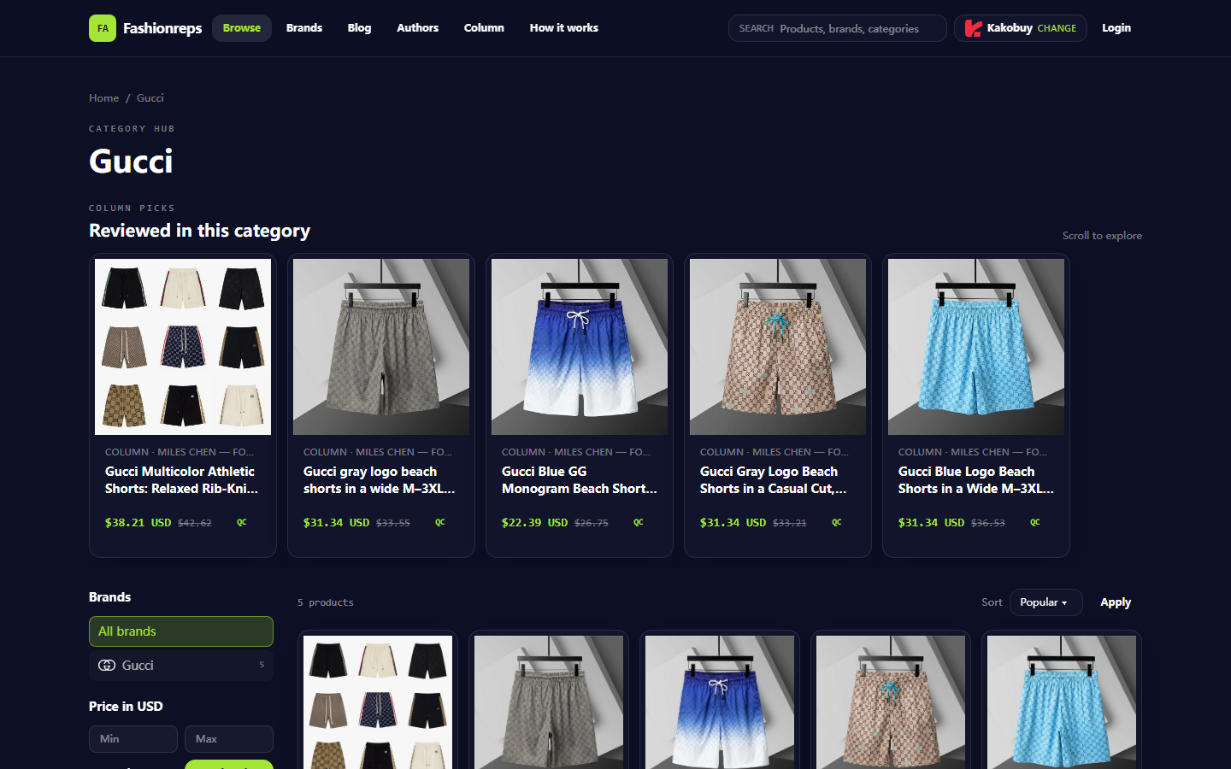Click the Gucci brand icon in the Brands filter
Screen dimensions: 1231x769
click(x=107, y=666)
